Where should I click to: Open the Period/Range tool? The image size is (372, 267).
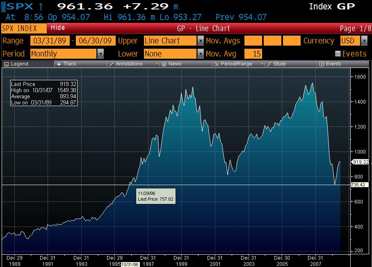pyautogui.click(x=216, y=64)
